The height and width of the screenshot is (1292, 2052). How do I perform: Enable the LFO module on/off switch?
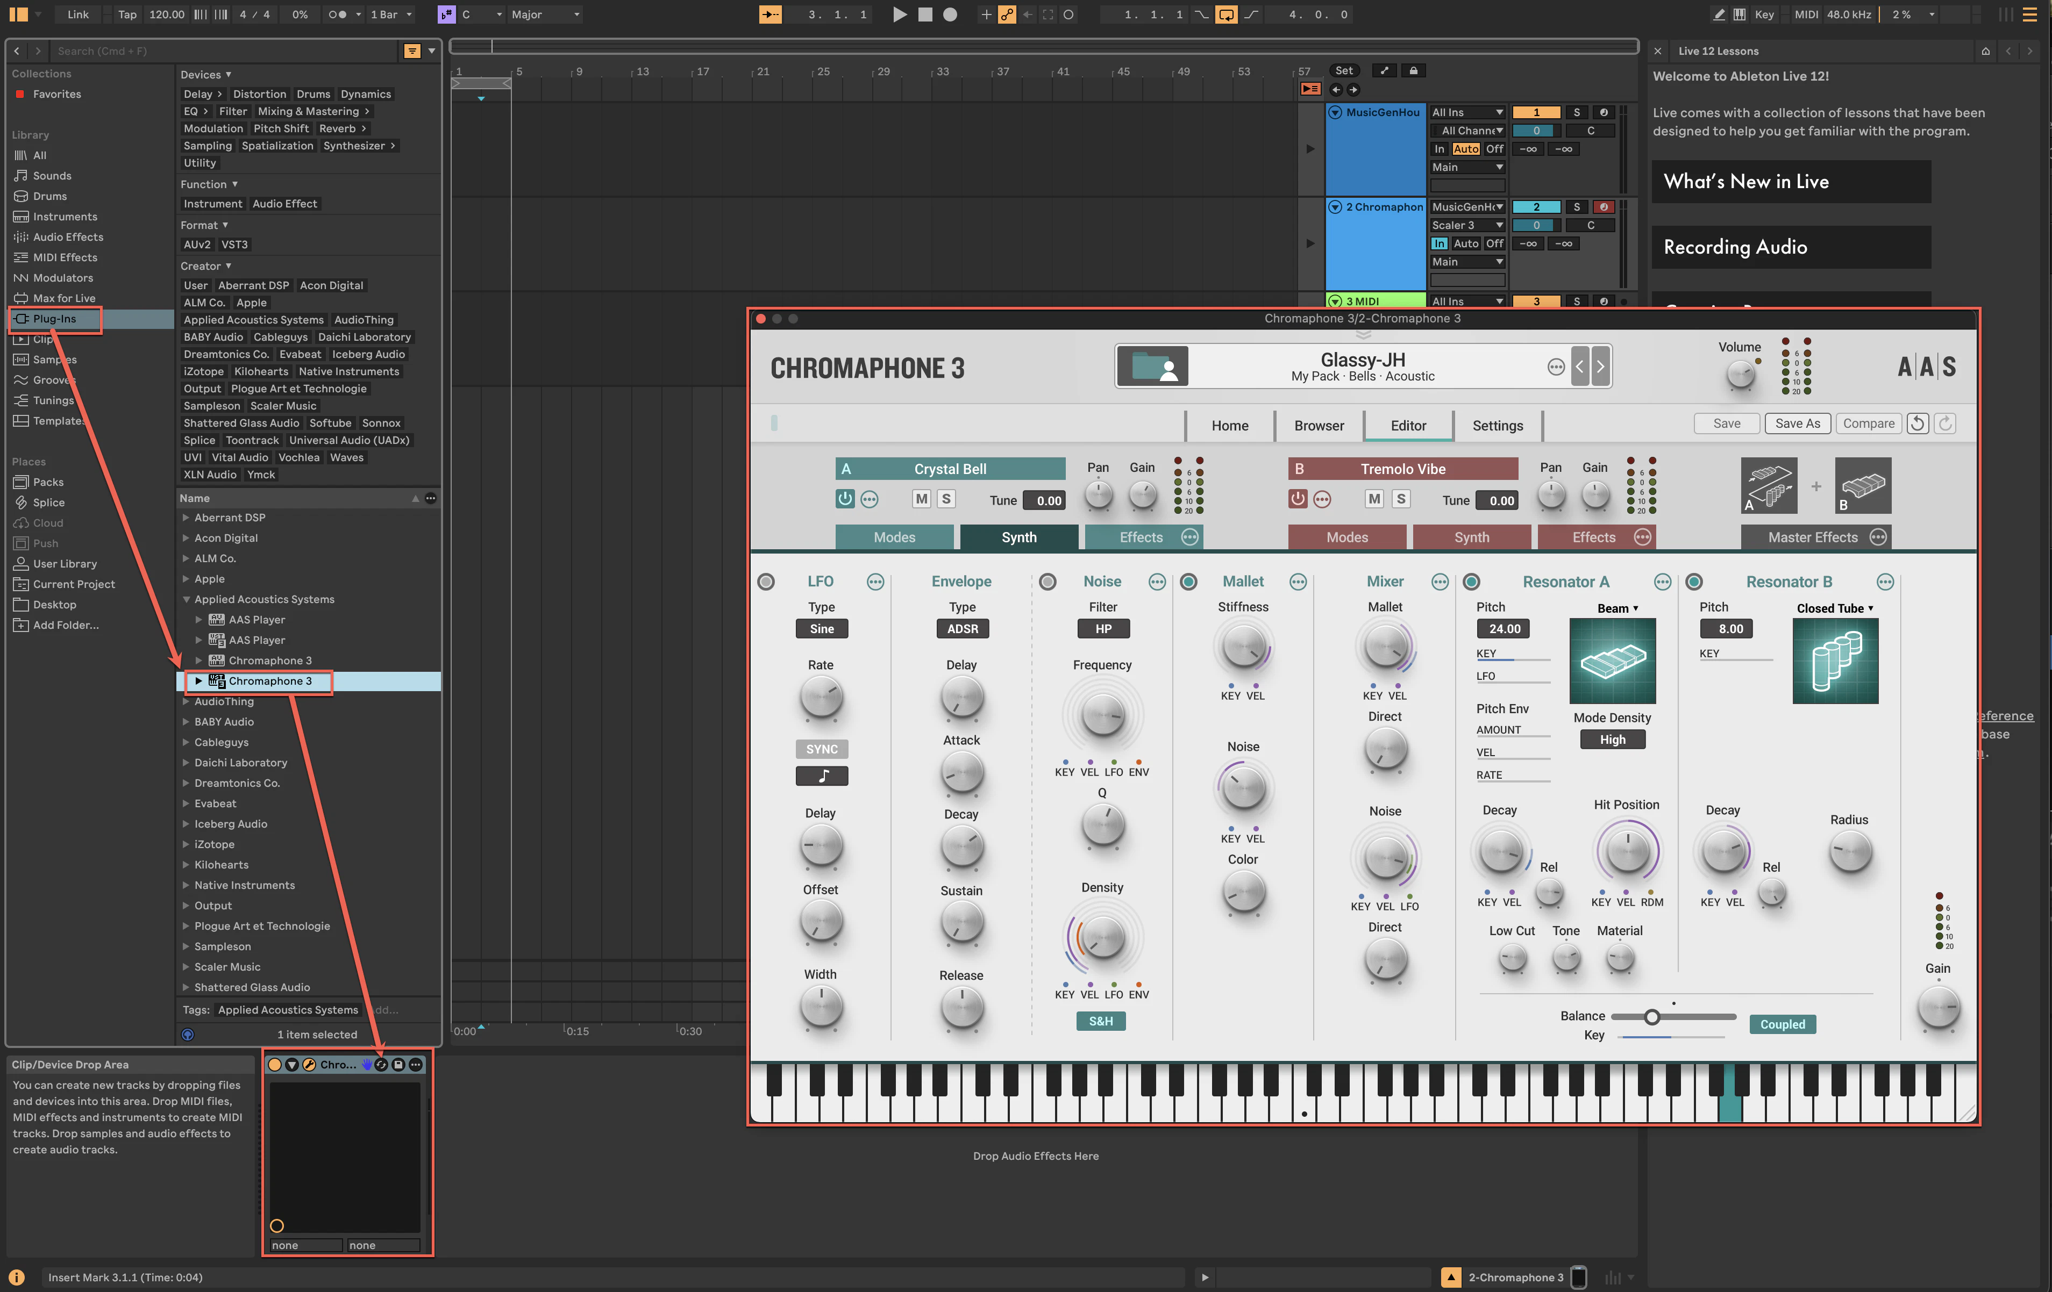pyautogui.click(x=766, y=582)
